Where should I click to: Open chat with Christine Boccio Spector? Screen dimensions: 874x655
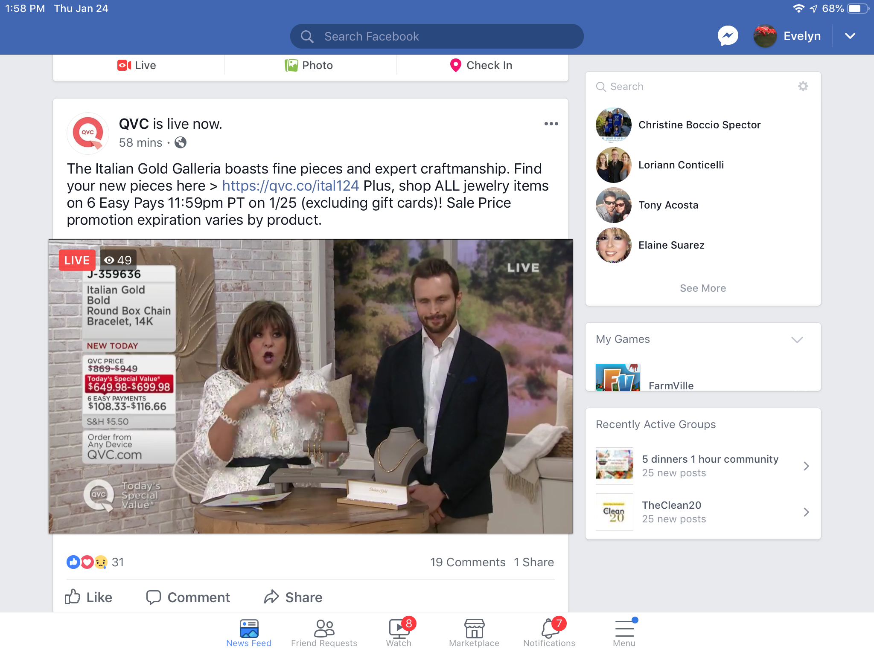click(703, 125)
